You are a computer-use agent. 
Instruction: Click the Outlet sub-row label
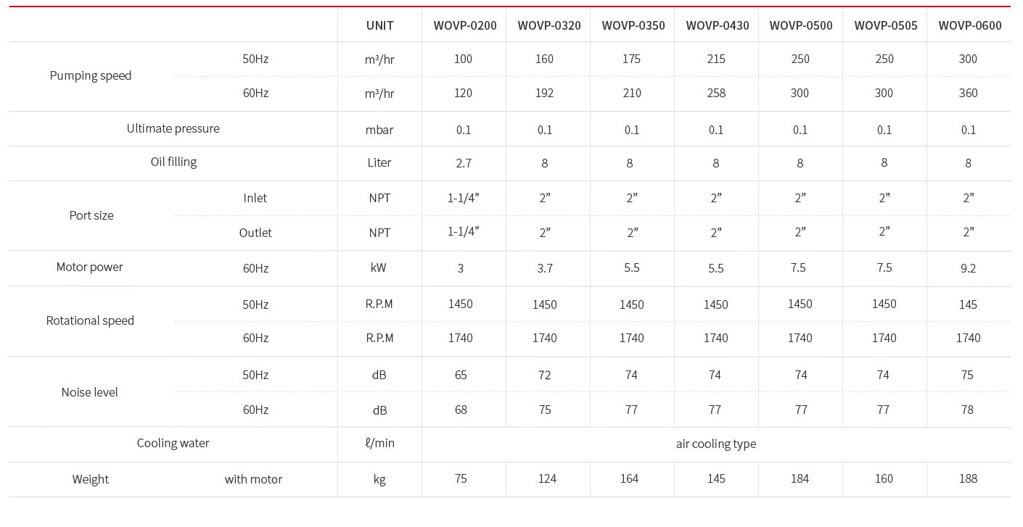coord(255,233)
